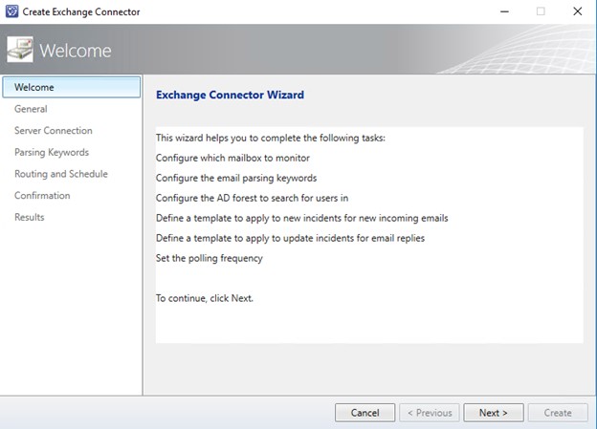
Task: Click 'Configure which mailbox to monitor' line
Action: tap(232, 158)
